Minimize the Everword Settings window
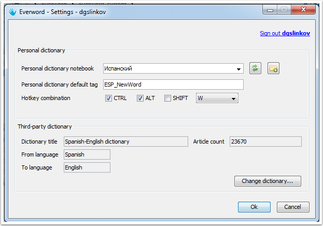323x226 pixels. pos(270,9)
